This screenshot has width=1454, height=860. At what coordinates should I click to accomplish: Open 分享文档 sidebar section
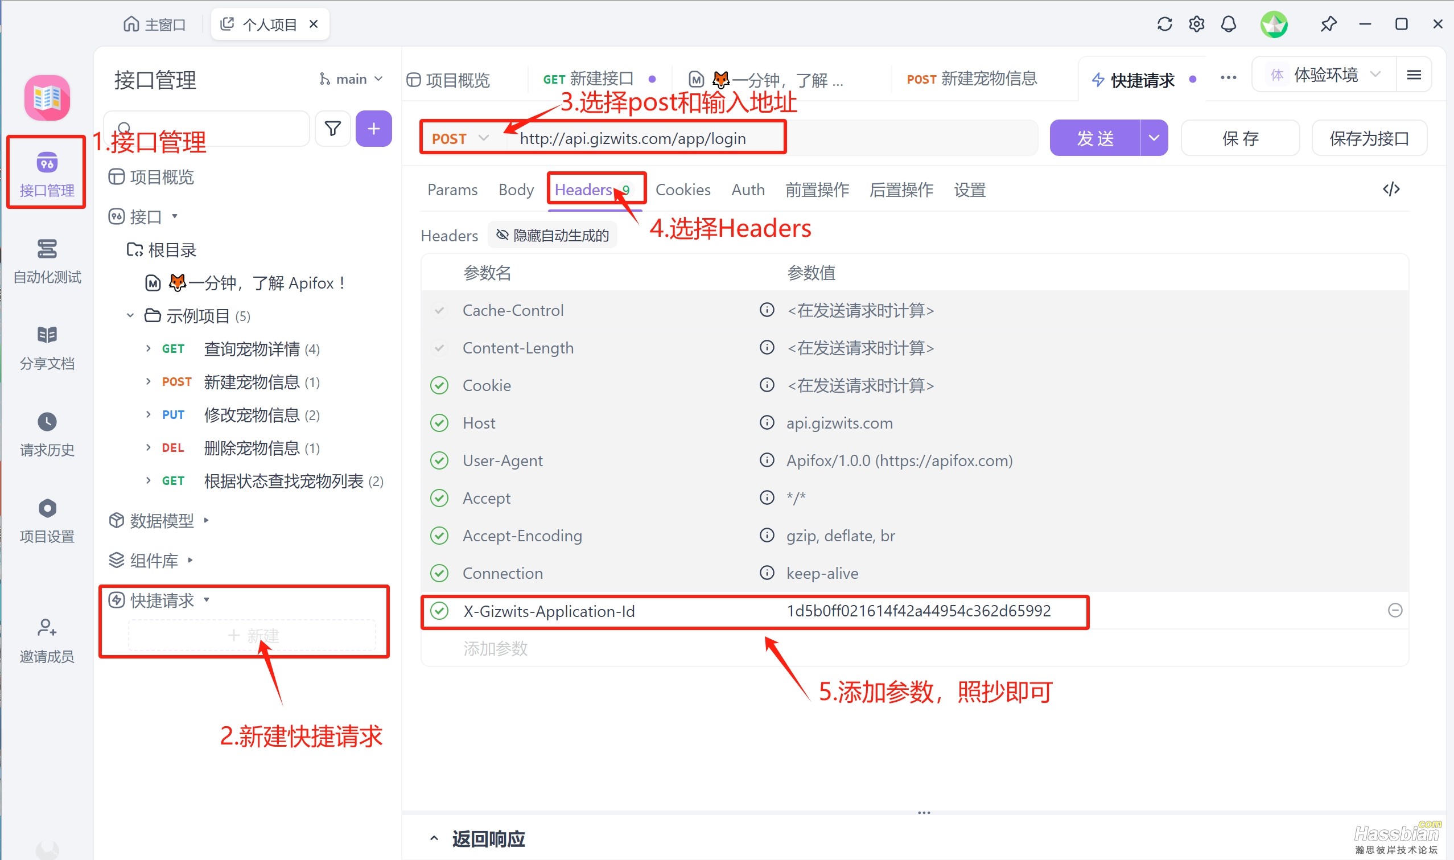coord(47,348)
